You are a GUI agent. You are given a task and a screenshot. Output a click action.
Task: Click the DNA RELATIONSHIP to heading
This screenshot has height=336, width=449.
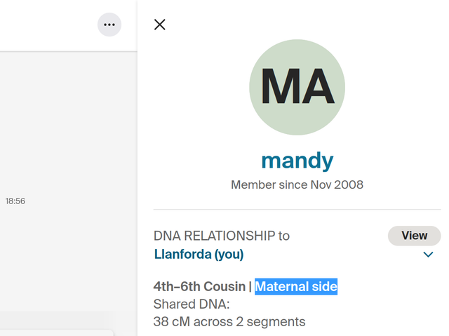coord(221,236)
